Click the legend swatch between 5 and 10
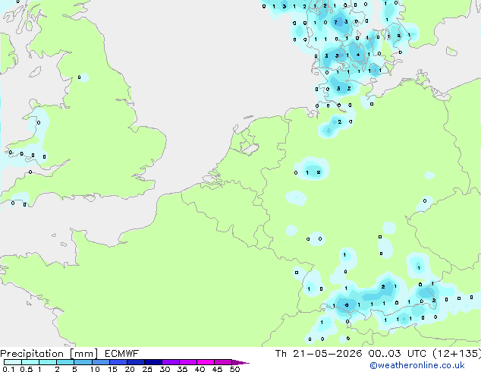The height and width of the screenshot is (372, 481). click(x=83, y=362)
